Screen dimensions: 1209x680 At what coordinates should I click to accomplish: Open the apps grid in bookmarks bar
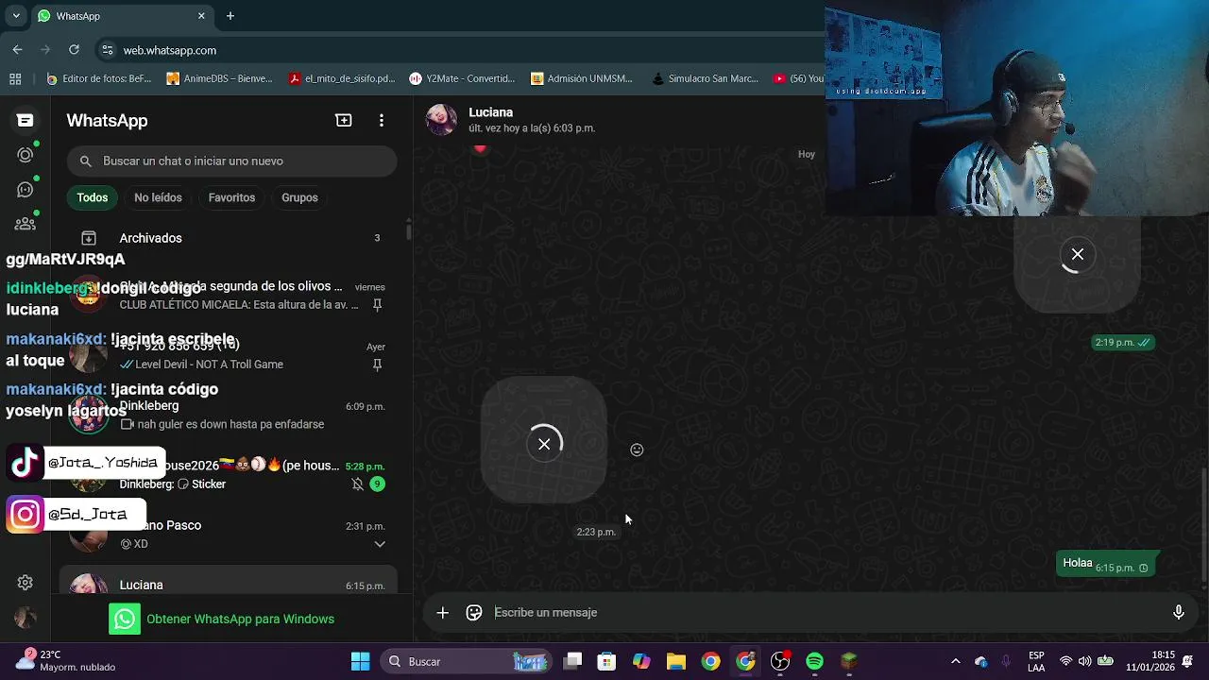(15, 78)
